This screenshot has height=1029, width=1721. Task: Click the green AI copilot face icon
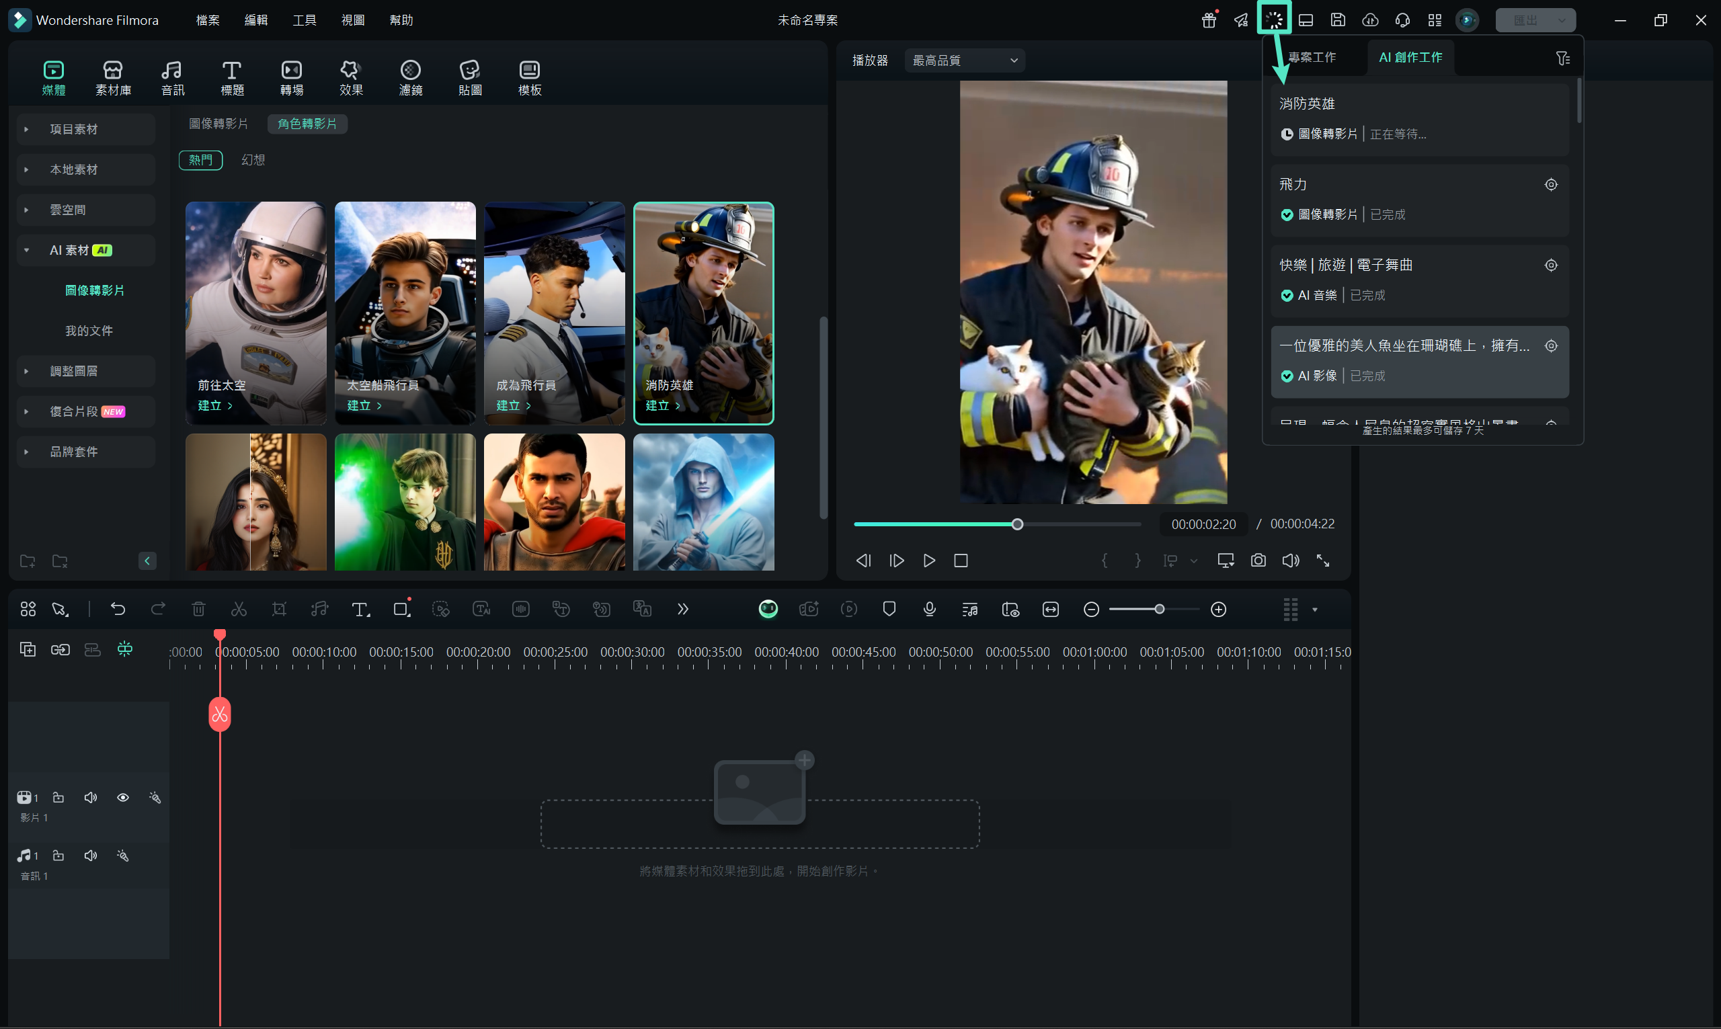768,609
